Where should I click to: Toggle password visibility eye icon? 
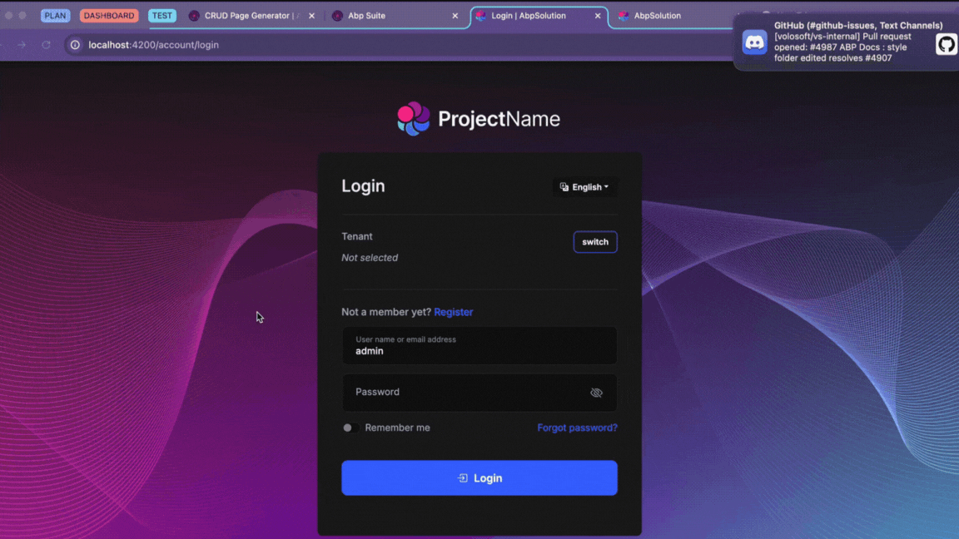point(596,393)
